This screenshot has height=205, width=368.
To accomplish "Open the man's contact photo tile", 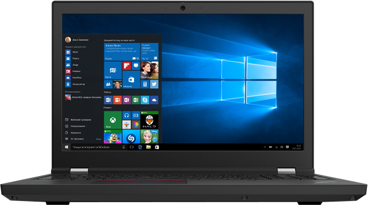I will [117, 84].
